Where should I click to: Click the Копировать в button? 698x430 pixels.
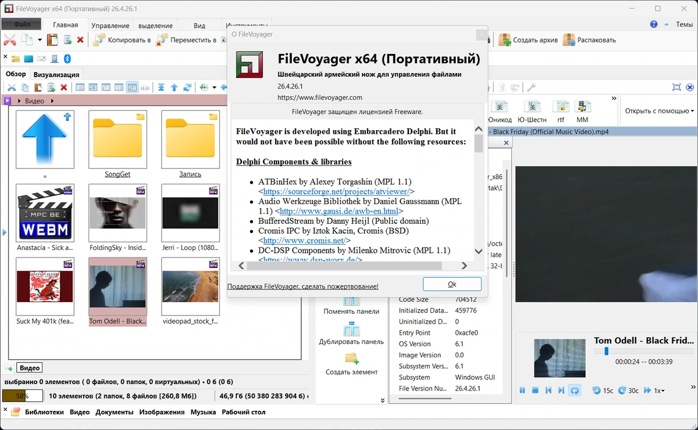pos(122,40)
